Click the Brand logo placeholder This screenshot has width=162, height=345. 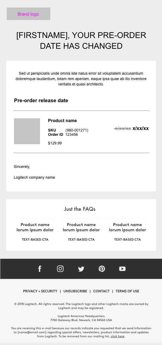(28, 14)
